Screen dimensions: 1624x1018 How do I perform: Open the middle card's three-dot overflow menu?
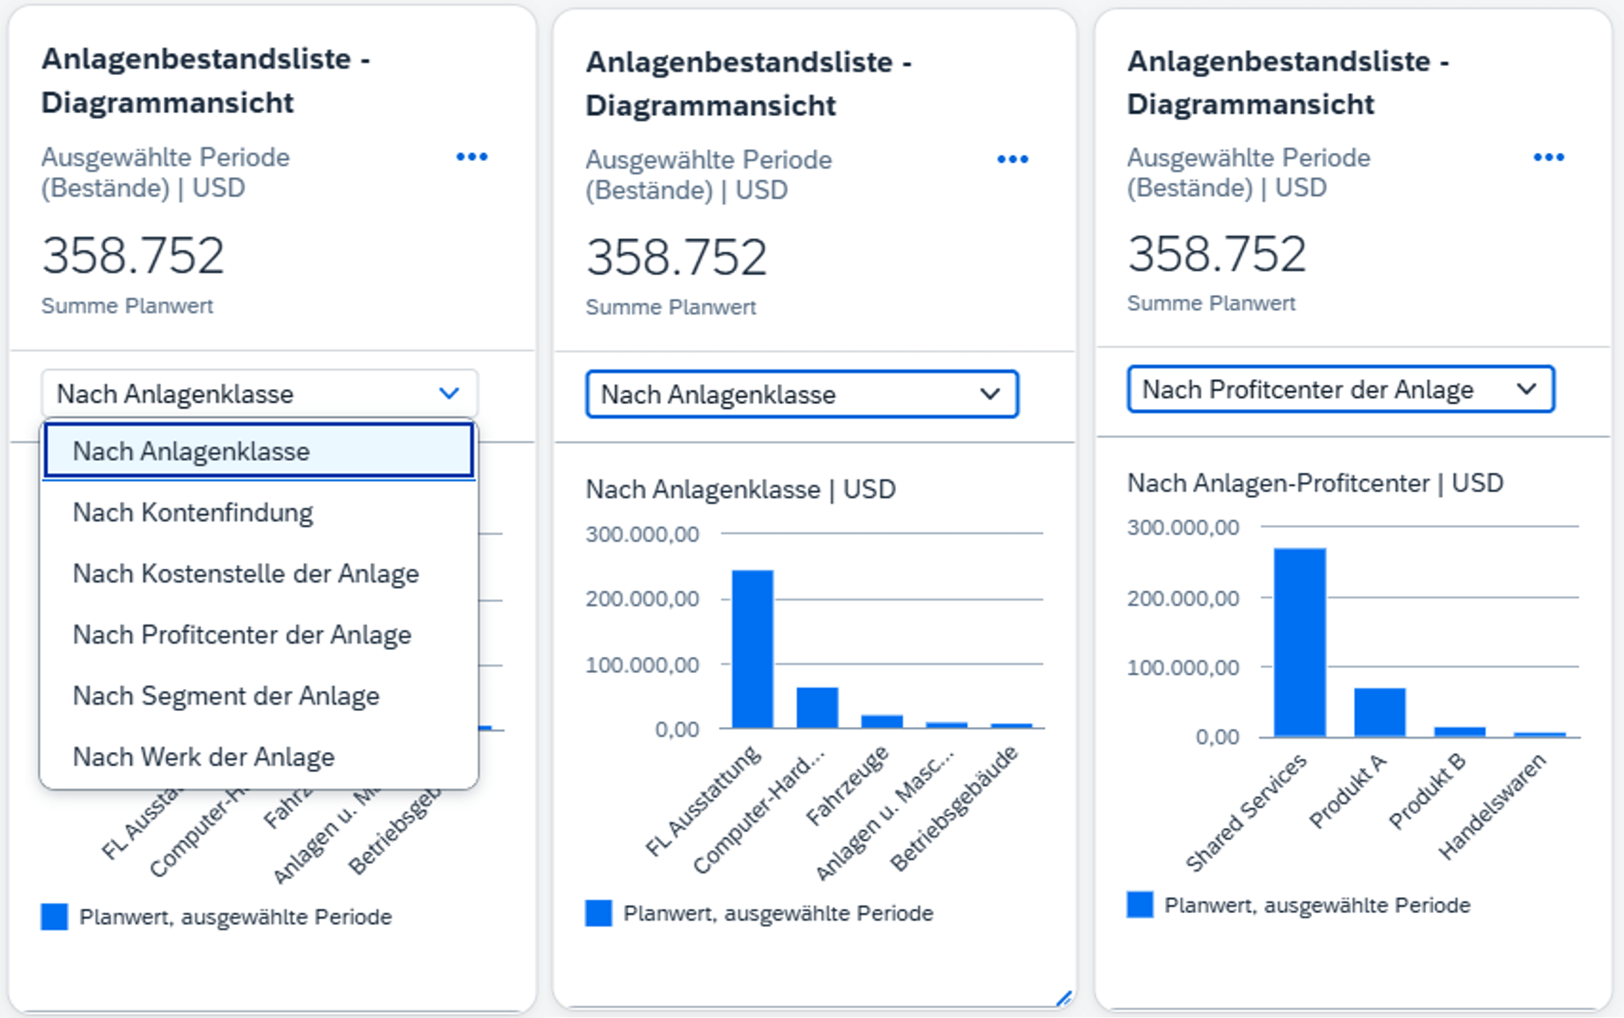tap(1012, 160)
